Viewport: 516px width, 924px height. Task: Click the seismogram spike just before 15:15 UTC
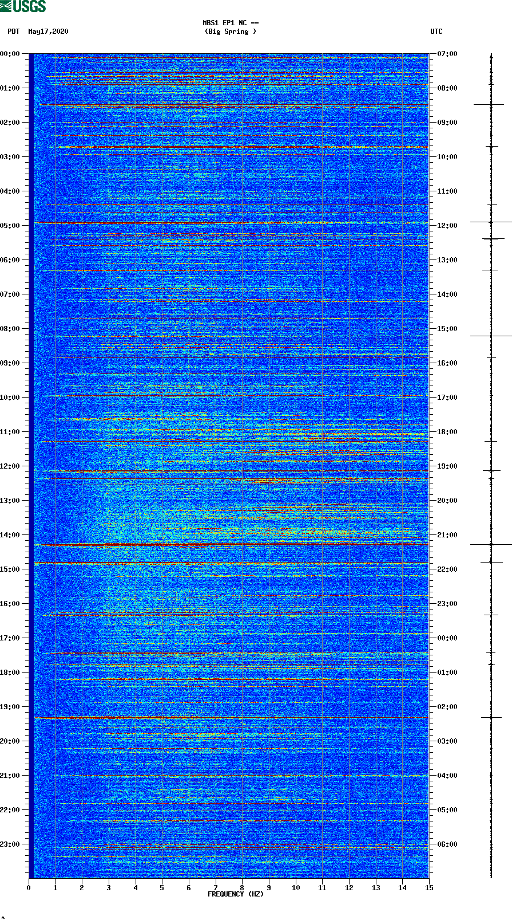[x=491, y=336]
